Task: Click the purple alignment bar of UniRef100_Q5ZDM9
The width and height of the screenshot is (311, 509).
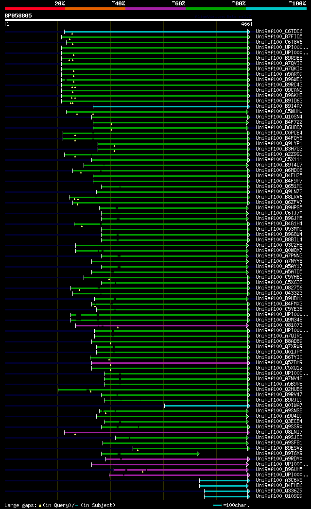Action: point(171,363)
